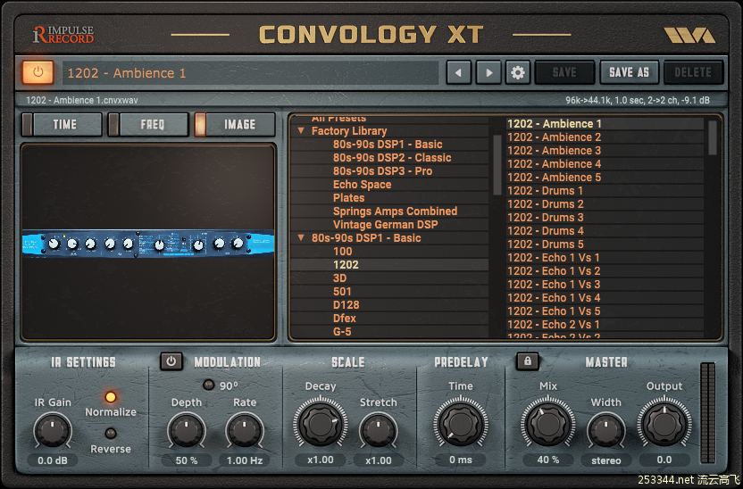The image size is (743, 489).
Task: Open the G-5 device folder
Action: pos(342,331)
